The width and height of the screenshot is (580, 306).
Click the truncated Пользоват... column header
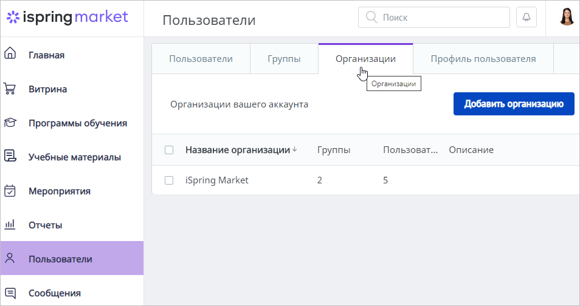[x=410, y=150]
